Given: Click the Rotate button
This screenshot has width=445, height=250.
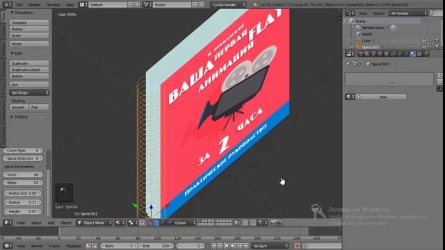Looking at the screenshot, I should click(x=29, y=29).
